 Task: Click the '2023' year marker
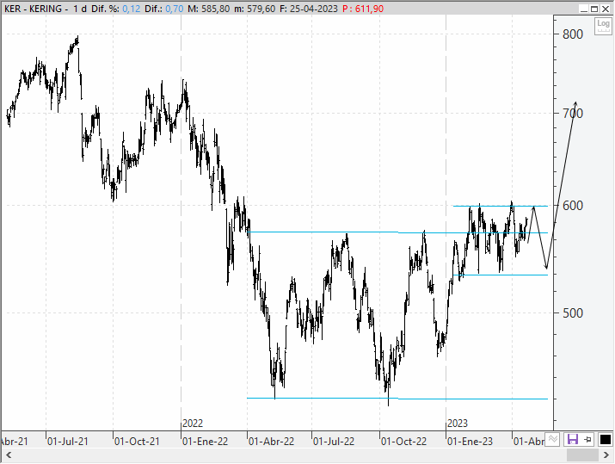(458, 424)
